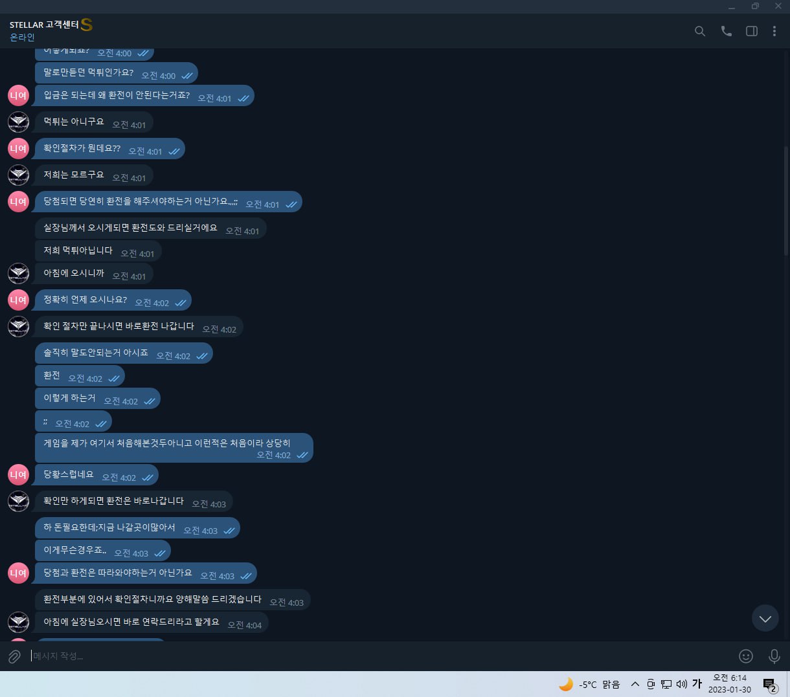The height and width of the screenshot is (697, 790).
Task: Click the chat vertical scrollbar
Action: tap(786, 201)
